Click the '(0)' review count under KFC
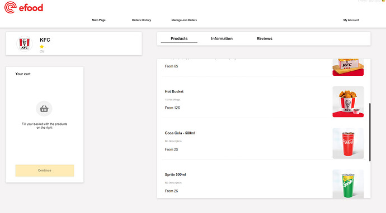Viewport: 386px width, 213px height. tap(41, 51)
